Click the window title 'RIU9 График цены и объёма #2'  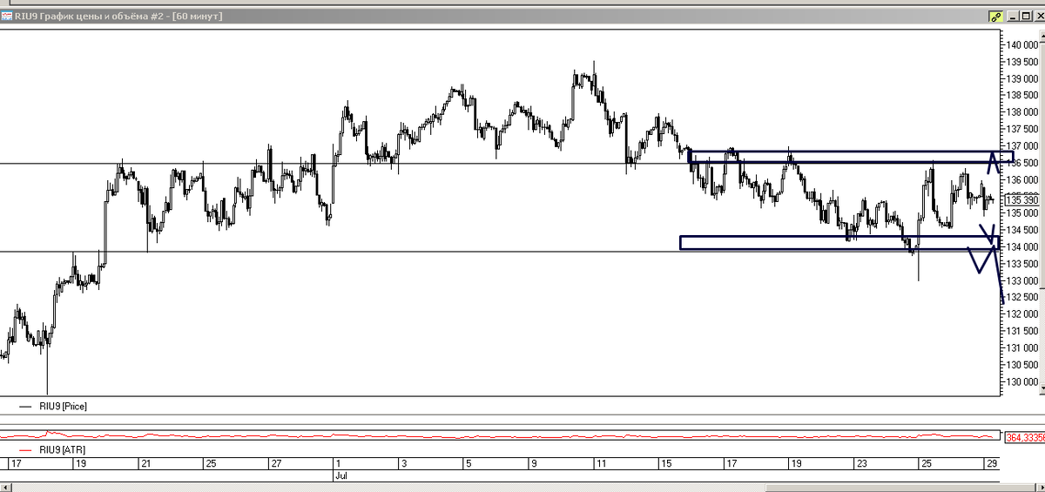[91, 16]
